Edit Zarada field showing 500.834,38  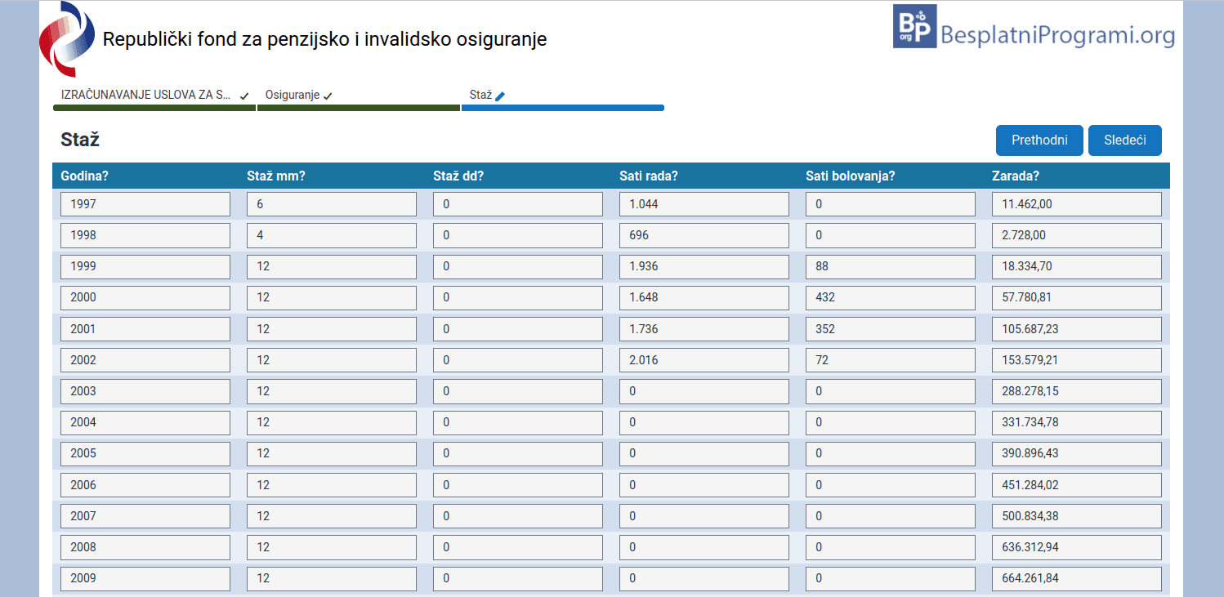coord(1077,516)
